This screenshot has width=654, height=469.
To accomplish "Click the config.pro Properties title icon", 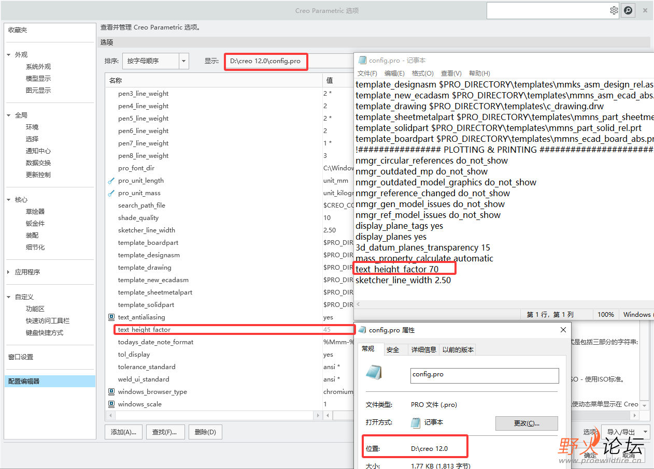I will pos(362,330).
